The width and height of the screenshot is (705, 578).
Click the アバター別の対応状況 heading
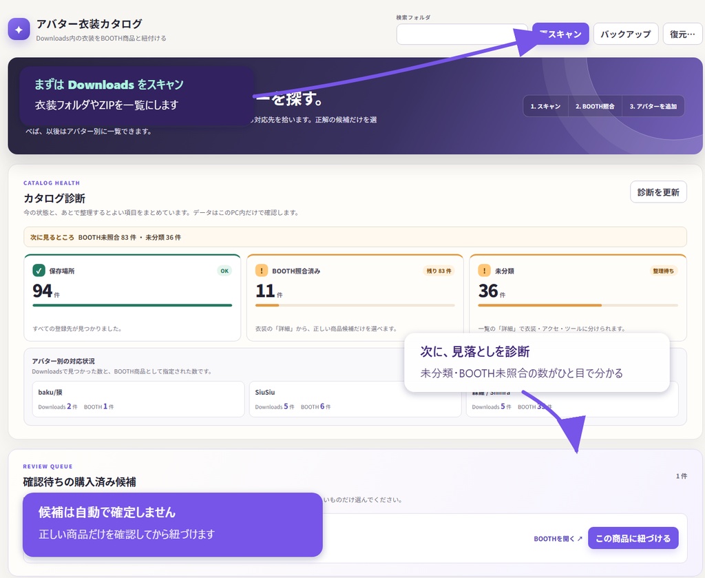point(63,361)
